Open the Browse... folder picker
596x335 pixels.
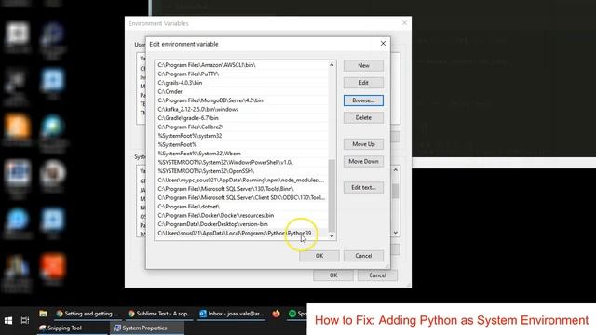point(363,100)
